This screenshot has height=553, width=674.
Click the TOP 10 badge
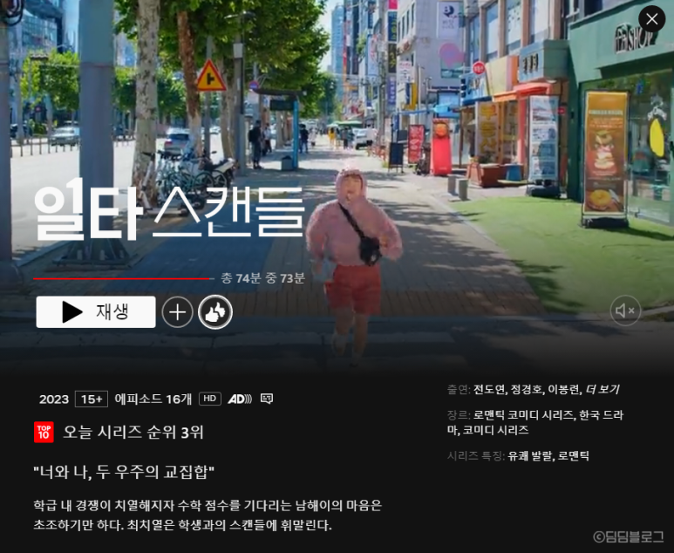coord(44,432)
